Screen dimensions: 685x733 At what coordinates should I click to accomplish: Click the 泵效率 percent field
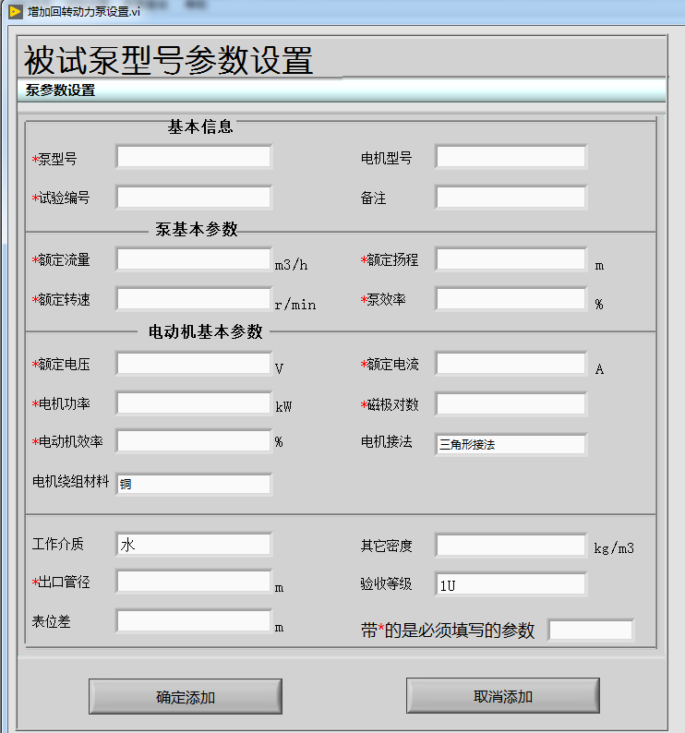click(x=511, y=299)
